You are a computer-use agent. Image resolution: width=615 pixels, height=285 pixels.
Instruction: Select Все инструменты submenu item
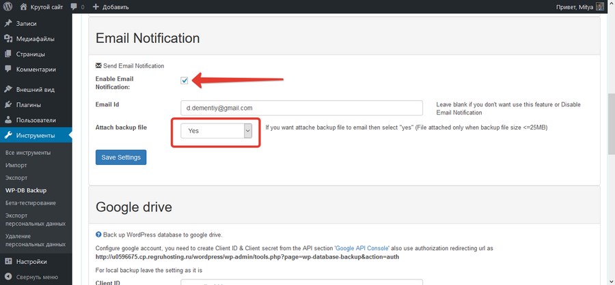[x=28, y=153]
